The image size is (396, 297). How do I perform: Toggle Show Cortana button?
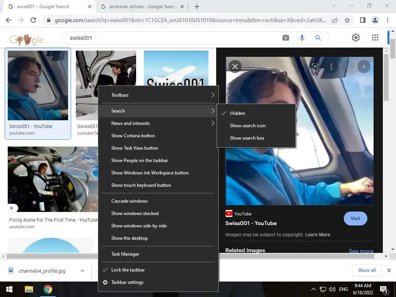[x=158, y=136]
